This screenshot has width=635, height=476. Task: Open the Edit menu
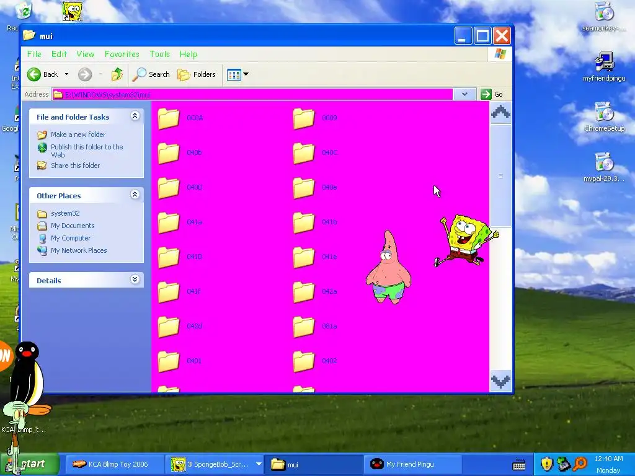point(59,55)
